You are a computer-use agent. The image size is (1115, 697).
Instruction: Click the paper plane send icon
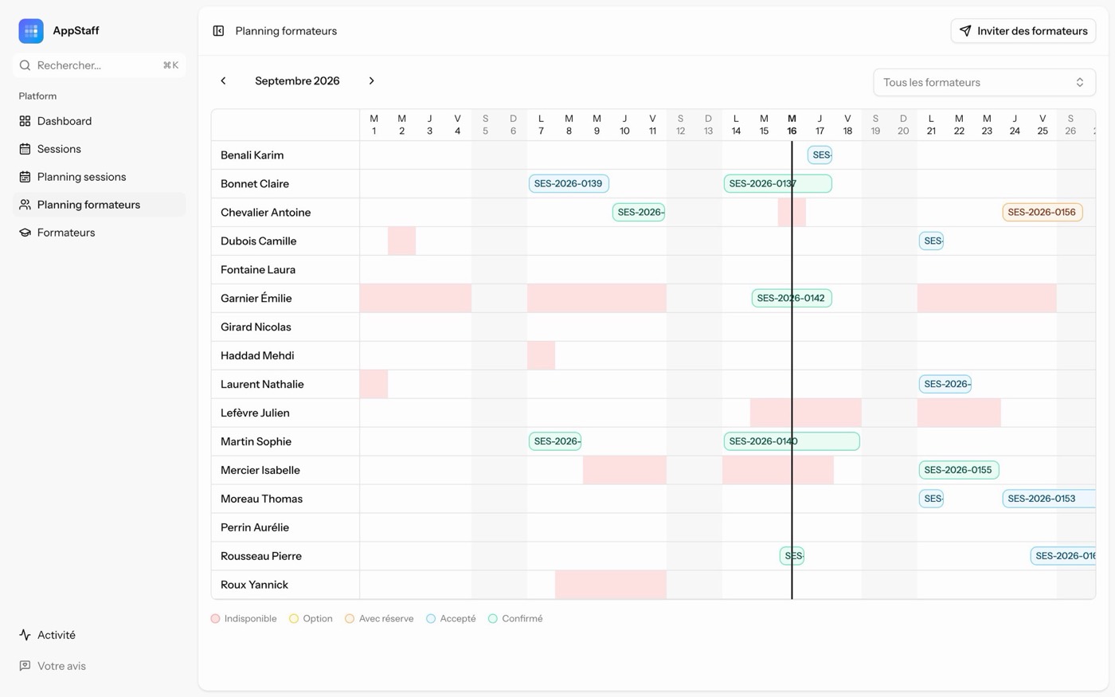[x=965, y=31]
